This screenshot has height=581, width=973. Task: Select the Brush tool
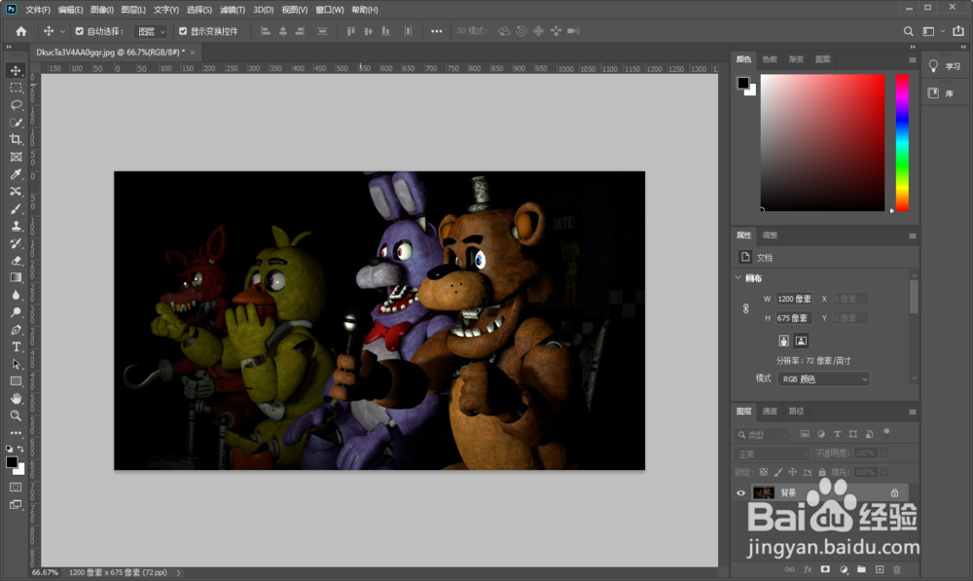coord(16,208)
